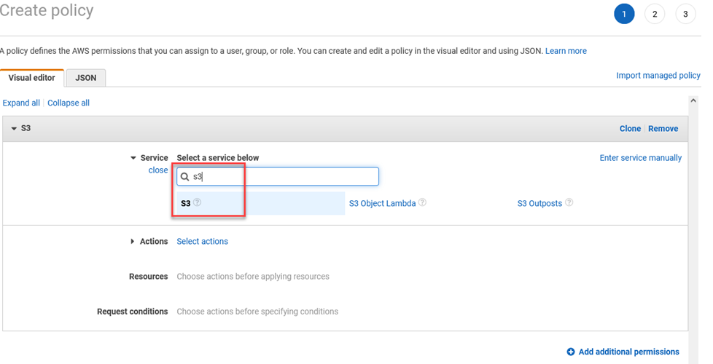Screen dimensions: 713x364
Task: Select the S3 service result
Action: click(260, 203)
